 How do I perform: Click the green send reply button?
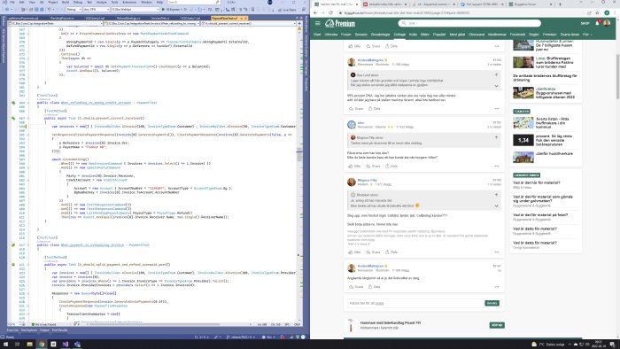(492, 303)
